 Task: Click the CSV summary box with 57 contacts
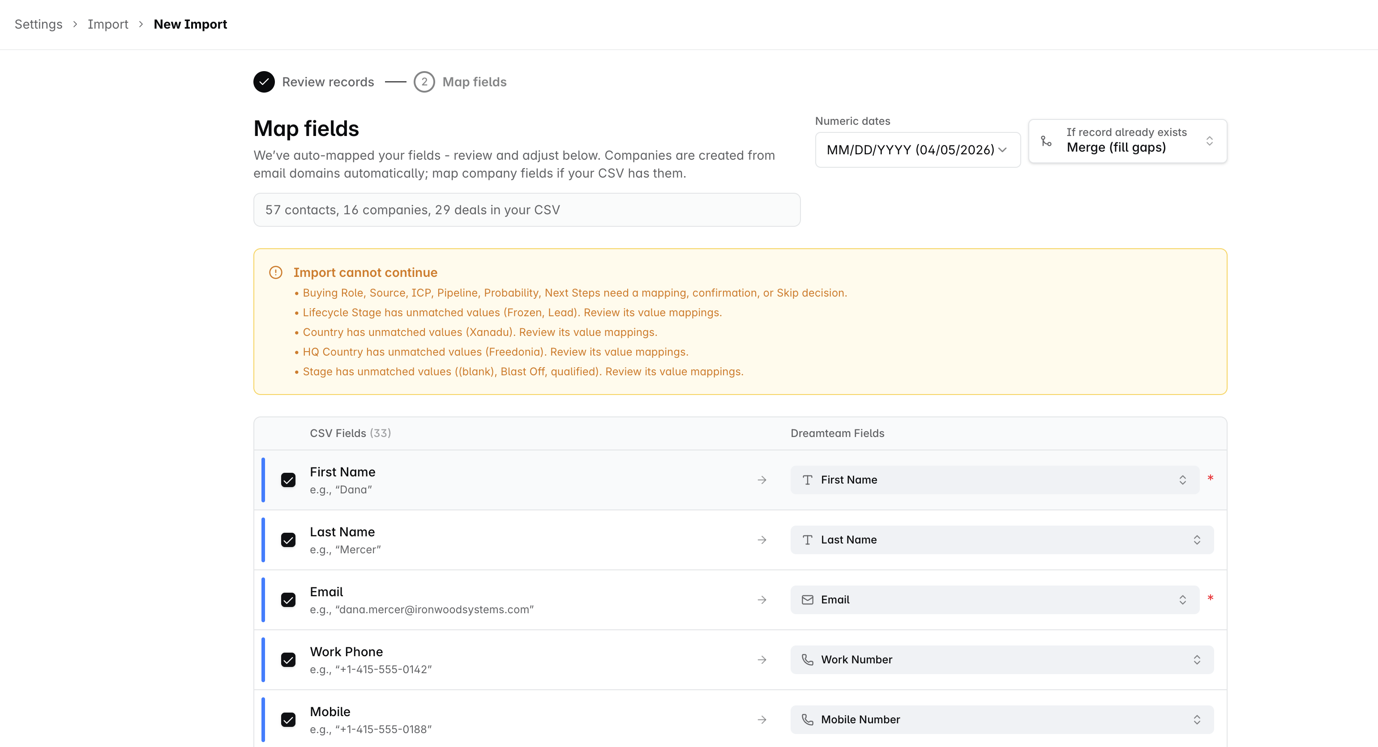pos(527,209)
